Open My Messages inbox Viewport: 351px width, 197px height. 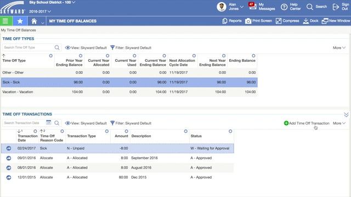click(x=262, y=7)
